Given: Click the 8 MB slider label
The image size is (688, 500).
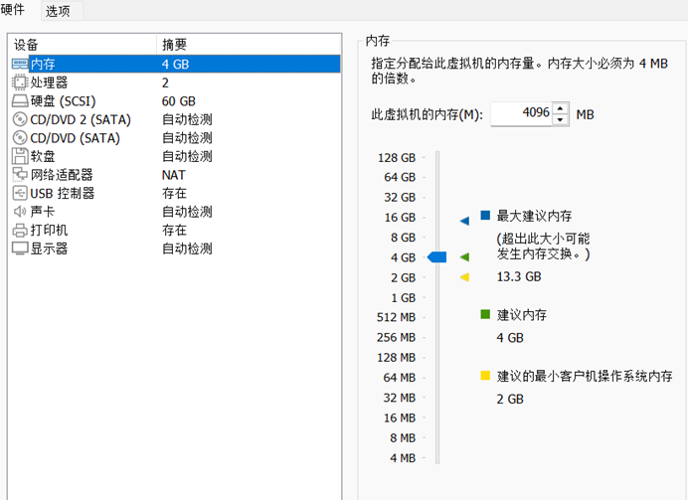Looking at the screenshot, I should click(403, 437).
